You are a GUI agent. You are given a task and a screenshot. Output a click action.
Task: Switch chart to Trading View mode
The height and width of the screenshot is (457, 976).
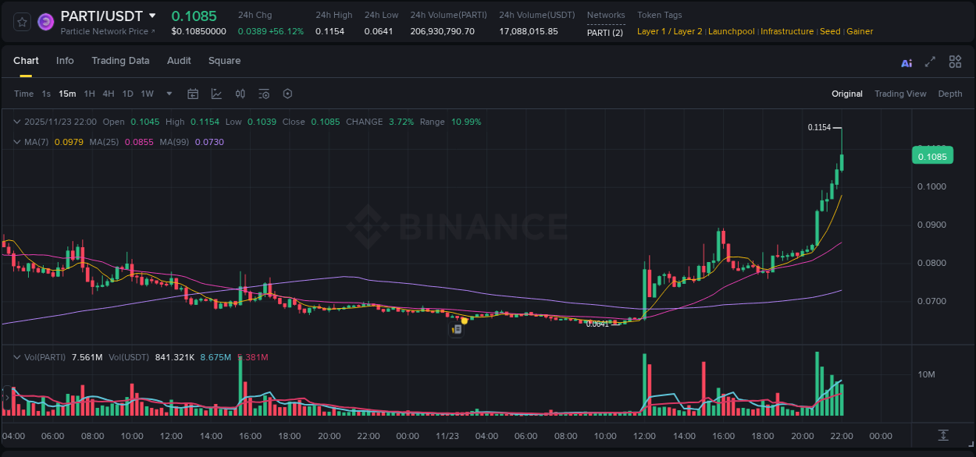[899, 94]
